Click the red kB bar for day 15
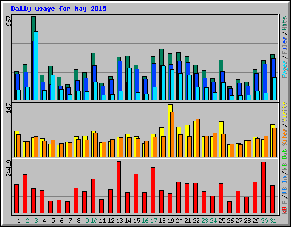 (136, 194)
